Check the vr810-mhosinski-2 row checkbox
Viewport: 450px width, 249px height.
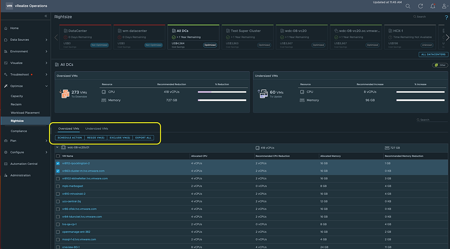tap(58, 194)
